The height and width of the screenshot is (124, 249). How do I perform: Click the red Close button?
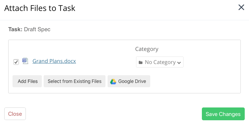(x=15, y=114)
